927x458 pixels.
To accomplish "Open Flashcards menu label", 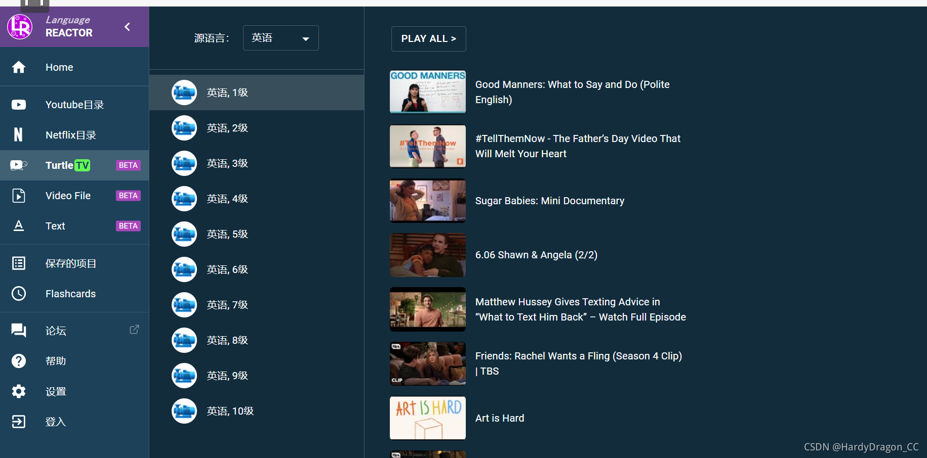I will pos(70,294).
